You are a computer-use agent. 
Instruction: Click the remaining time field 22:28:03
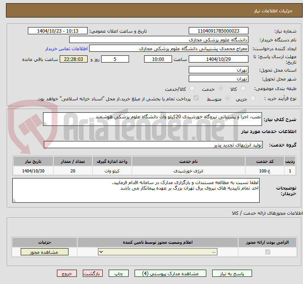coord(73,59)
